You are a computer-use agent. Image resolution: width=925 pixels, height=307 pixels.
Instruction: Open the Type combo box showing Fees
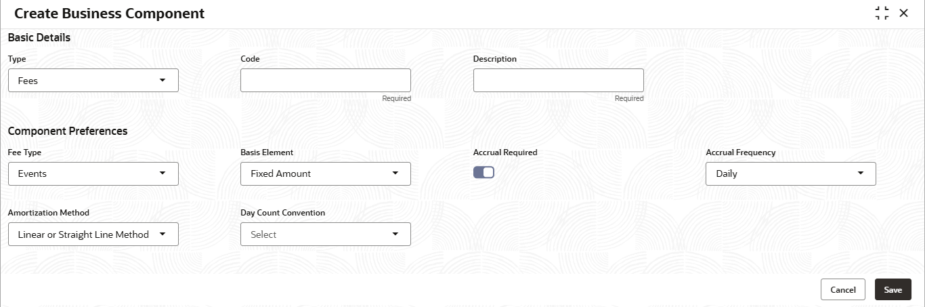pos(93,80)
